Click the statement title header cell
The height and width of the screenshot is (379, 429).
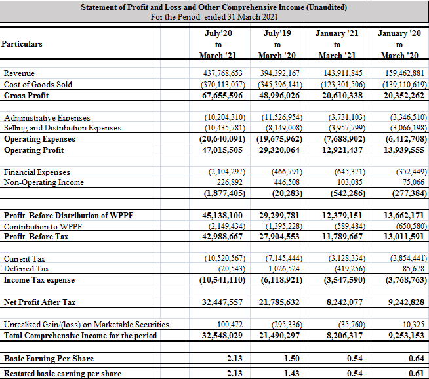(214, 12)
